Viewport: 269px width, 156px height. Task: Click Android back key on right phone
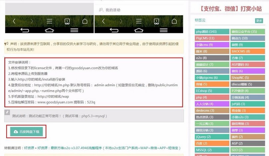(x=114, y=30)
